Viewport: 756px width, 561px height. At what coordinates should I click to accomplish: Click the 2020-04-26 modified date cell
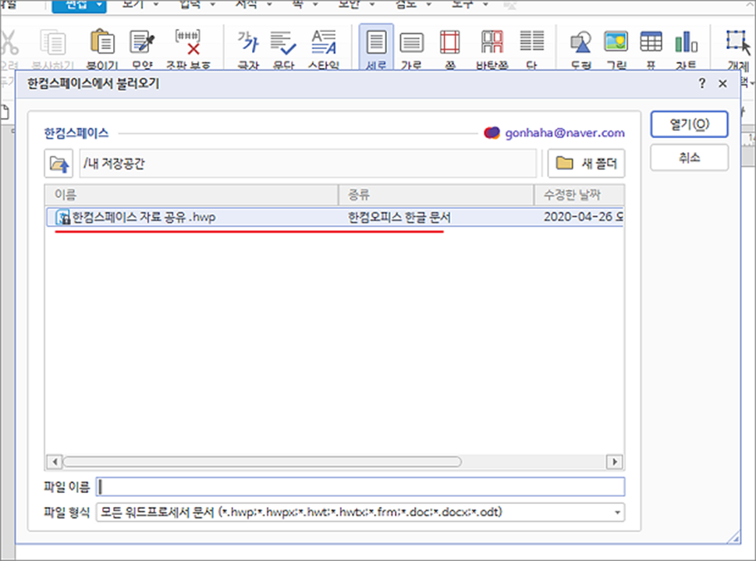pyautogui.click(x=584, y=217)
